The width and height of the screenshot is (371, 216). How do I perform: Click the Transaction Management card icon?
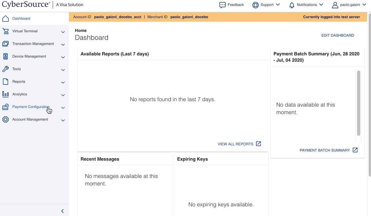tap(6, 44)
